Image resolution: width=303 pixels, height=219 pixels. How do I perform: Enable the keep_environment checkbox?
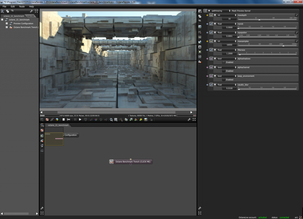pyautogui.click(x=224, y=80)
